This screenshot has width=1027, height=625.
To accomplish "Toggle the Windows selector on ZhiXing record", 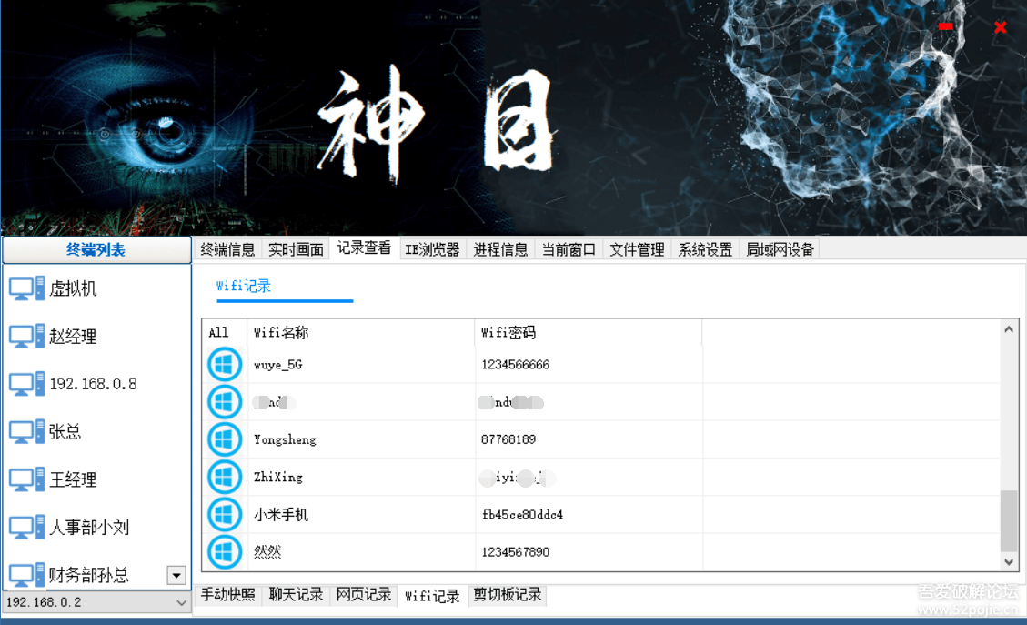I will click(x=224, y=477).
